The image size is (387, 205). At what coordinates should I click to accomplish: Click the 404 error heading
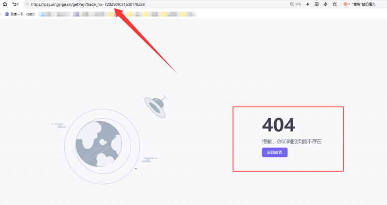[278, 125]
